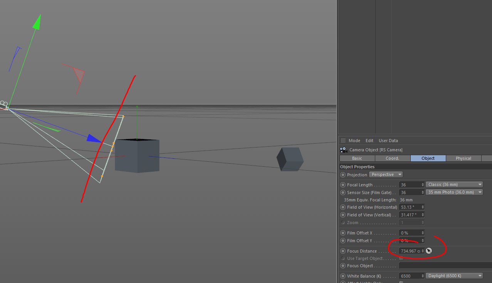
Task: Open the Projection Perspective dropdown
Action: 386,174
